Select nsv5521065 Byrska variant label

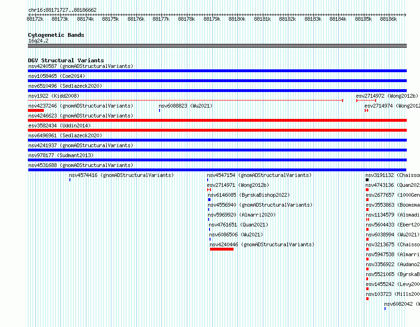pos(393,274)
